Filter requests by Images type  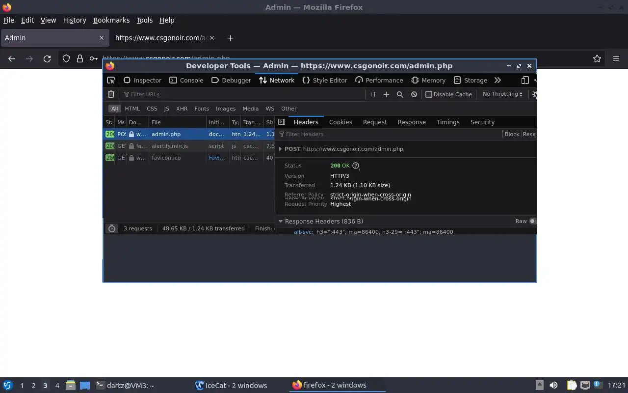point(226,109)
